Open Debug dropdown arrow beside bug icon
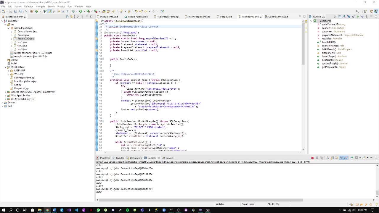This screenshot has width=379, height=213. point(77,11)
